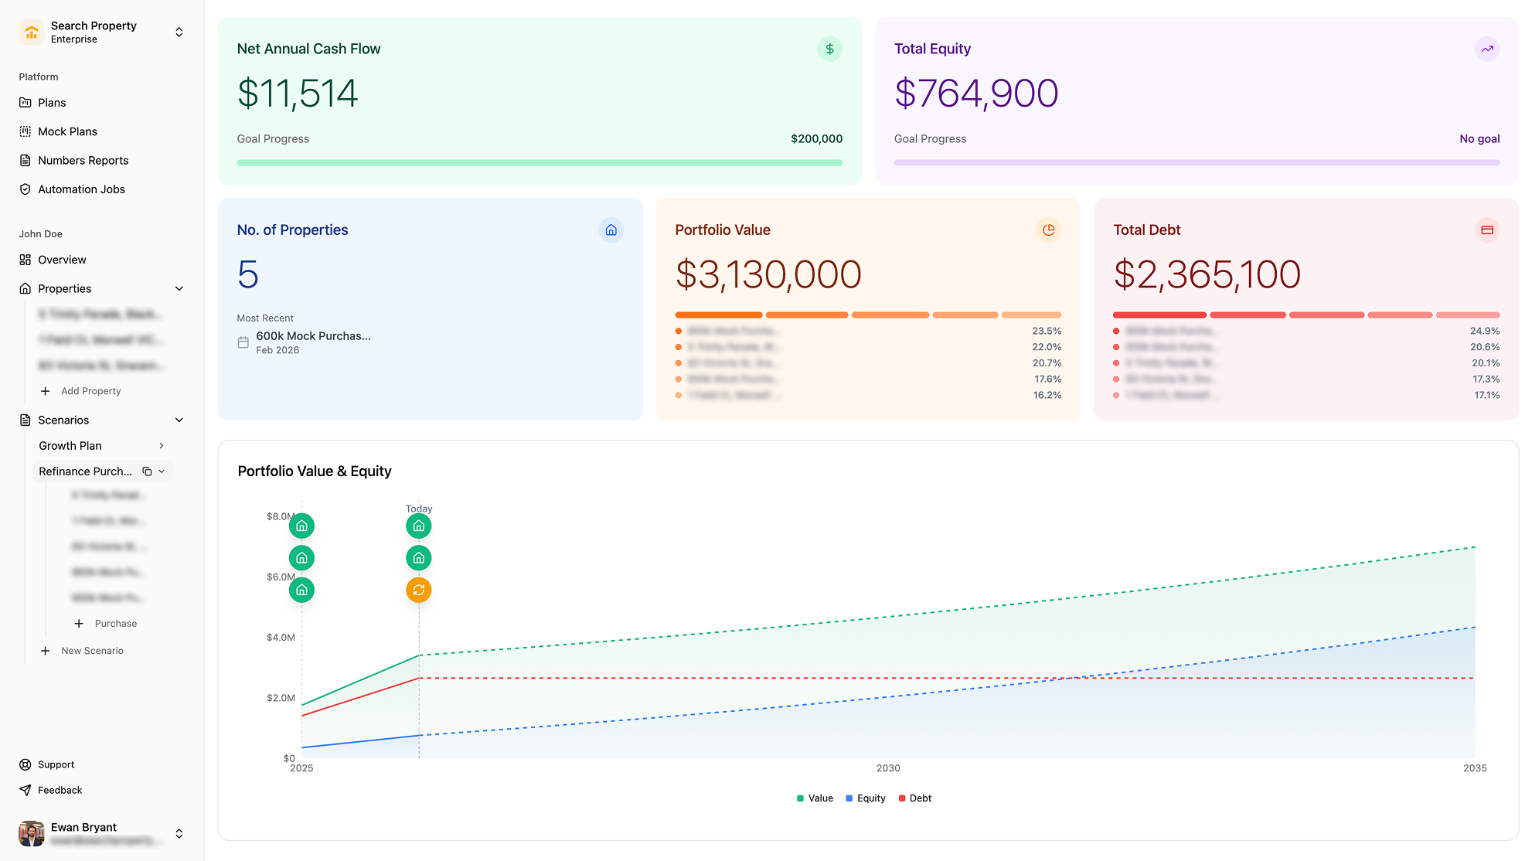Collapse the Scenarios section in the sidebar

(179, 420)
